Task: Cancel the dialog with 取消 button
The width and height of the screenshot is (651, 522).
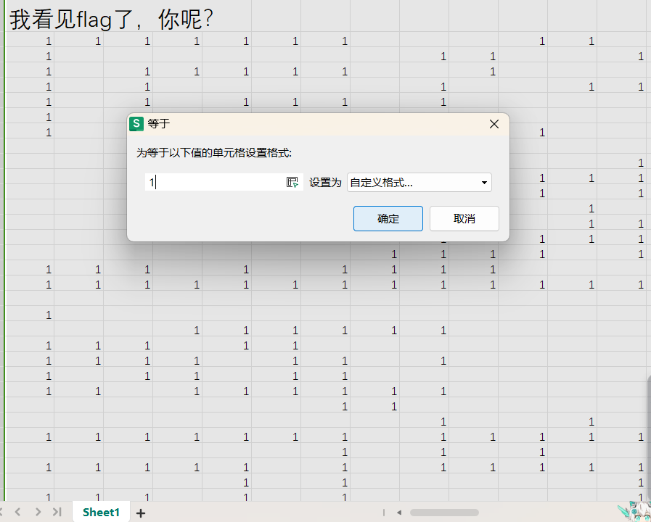Action: coord(464,218)
